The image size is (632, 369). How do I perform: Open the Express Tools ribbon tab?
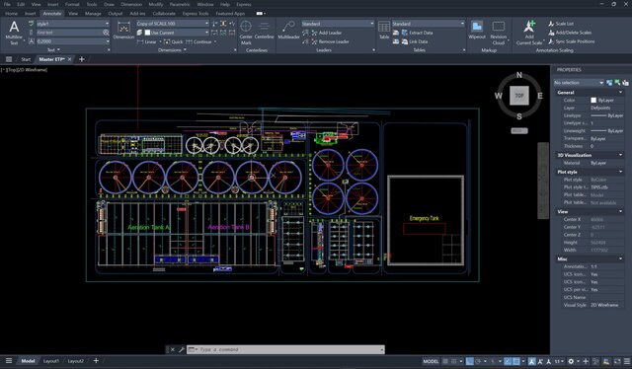pos(196,13)
